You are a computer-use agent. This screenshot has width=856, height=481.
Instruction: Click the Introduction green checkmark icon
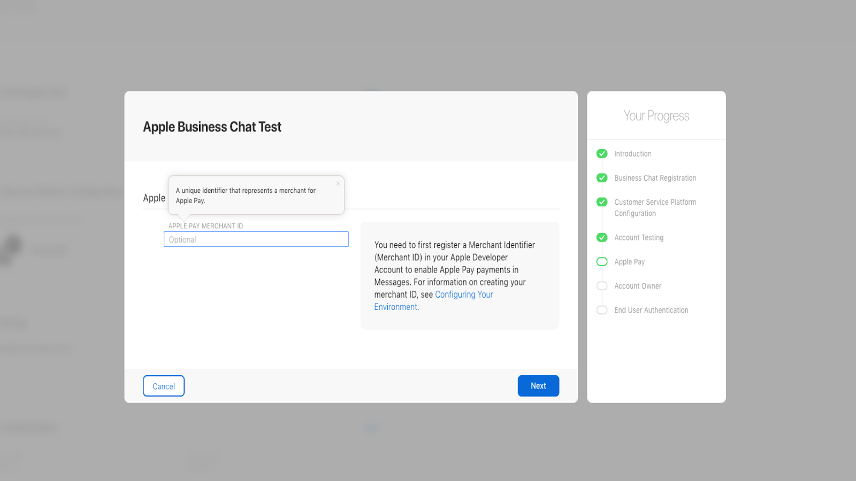602,153
